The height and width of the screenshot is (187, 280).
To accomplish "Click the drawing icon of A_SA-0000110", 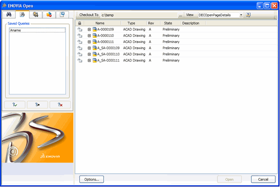I will pyautogui.click(x=95, y=54).
